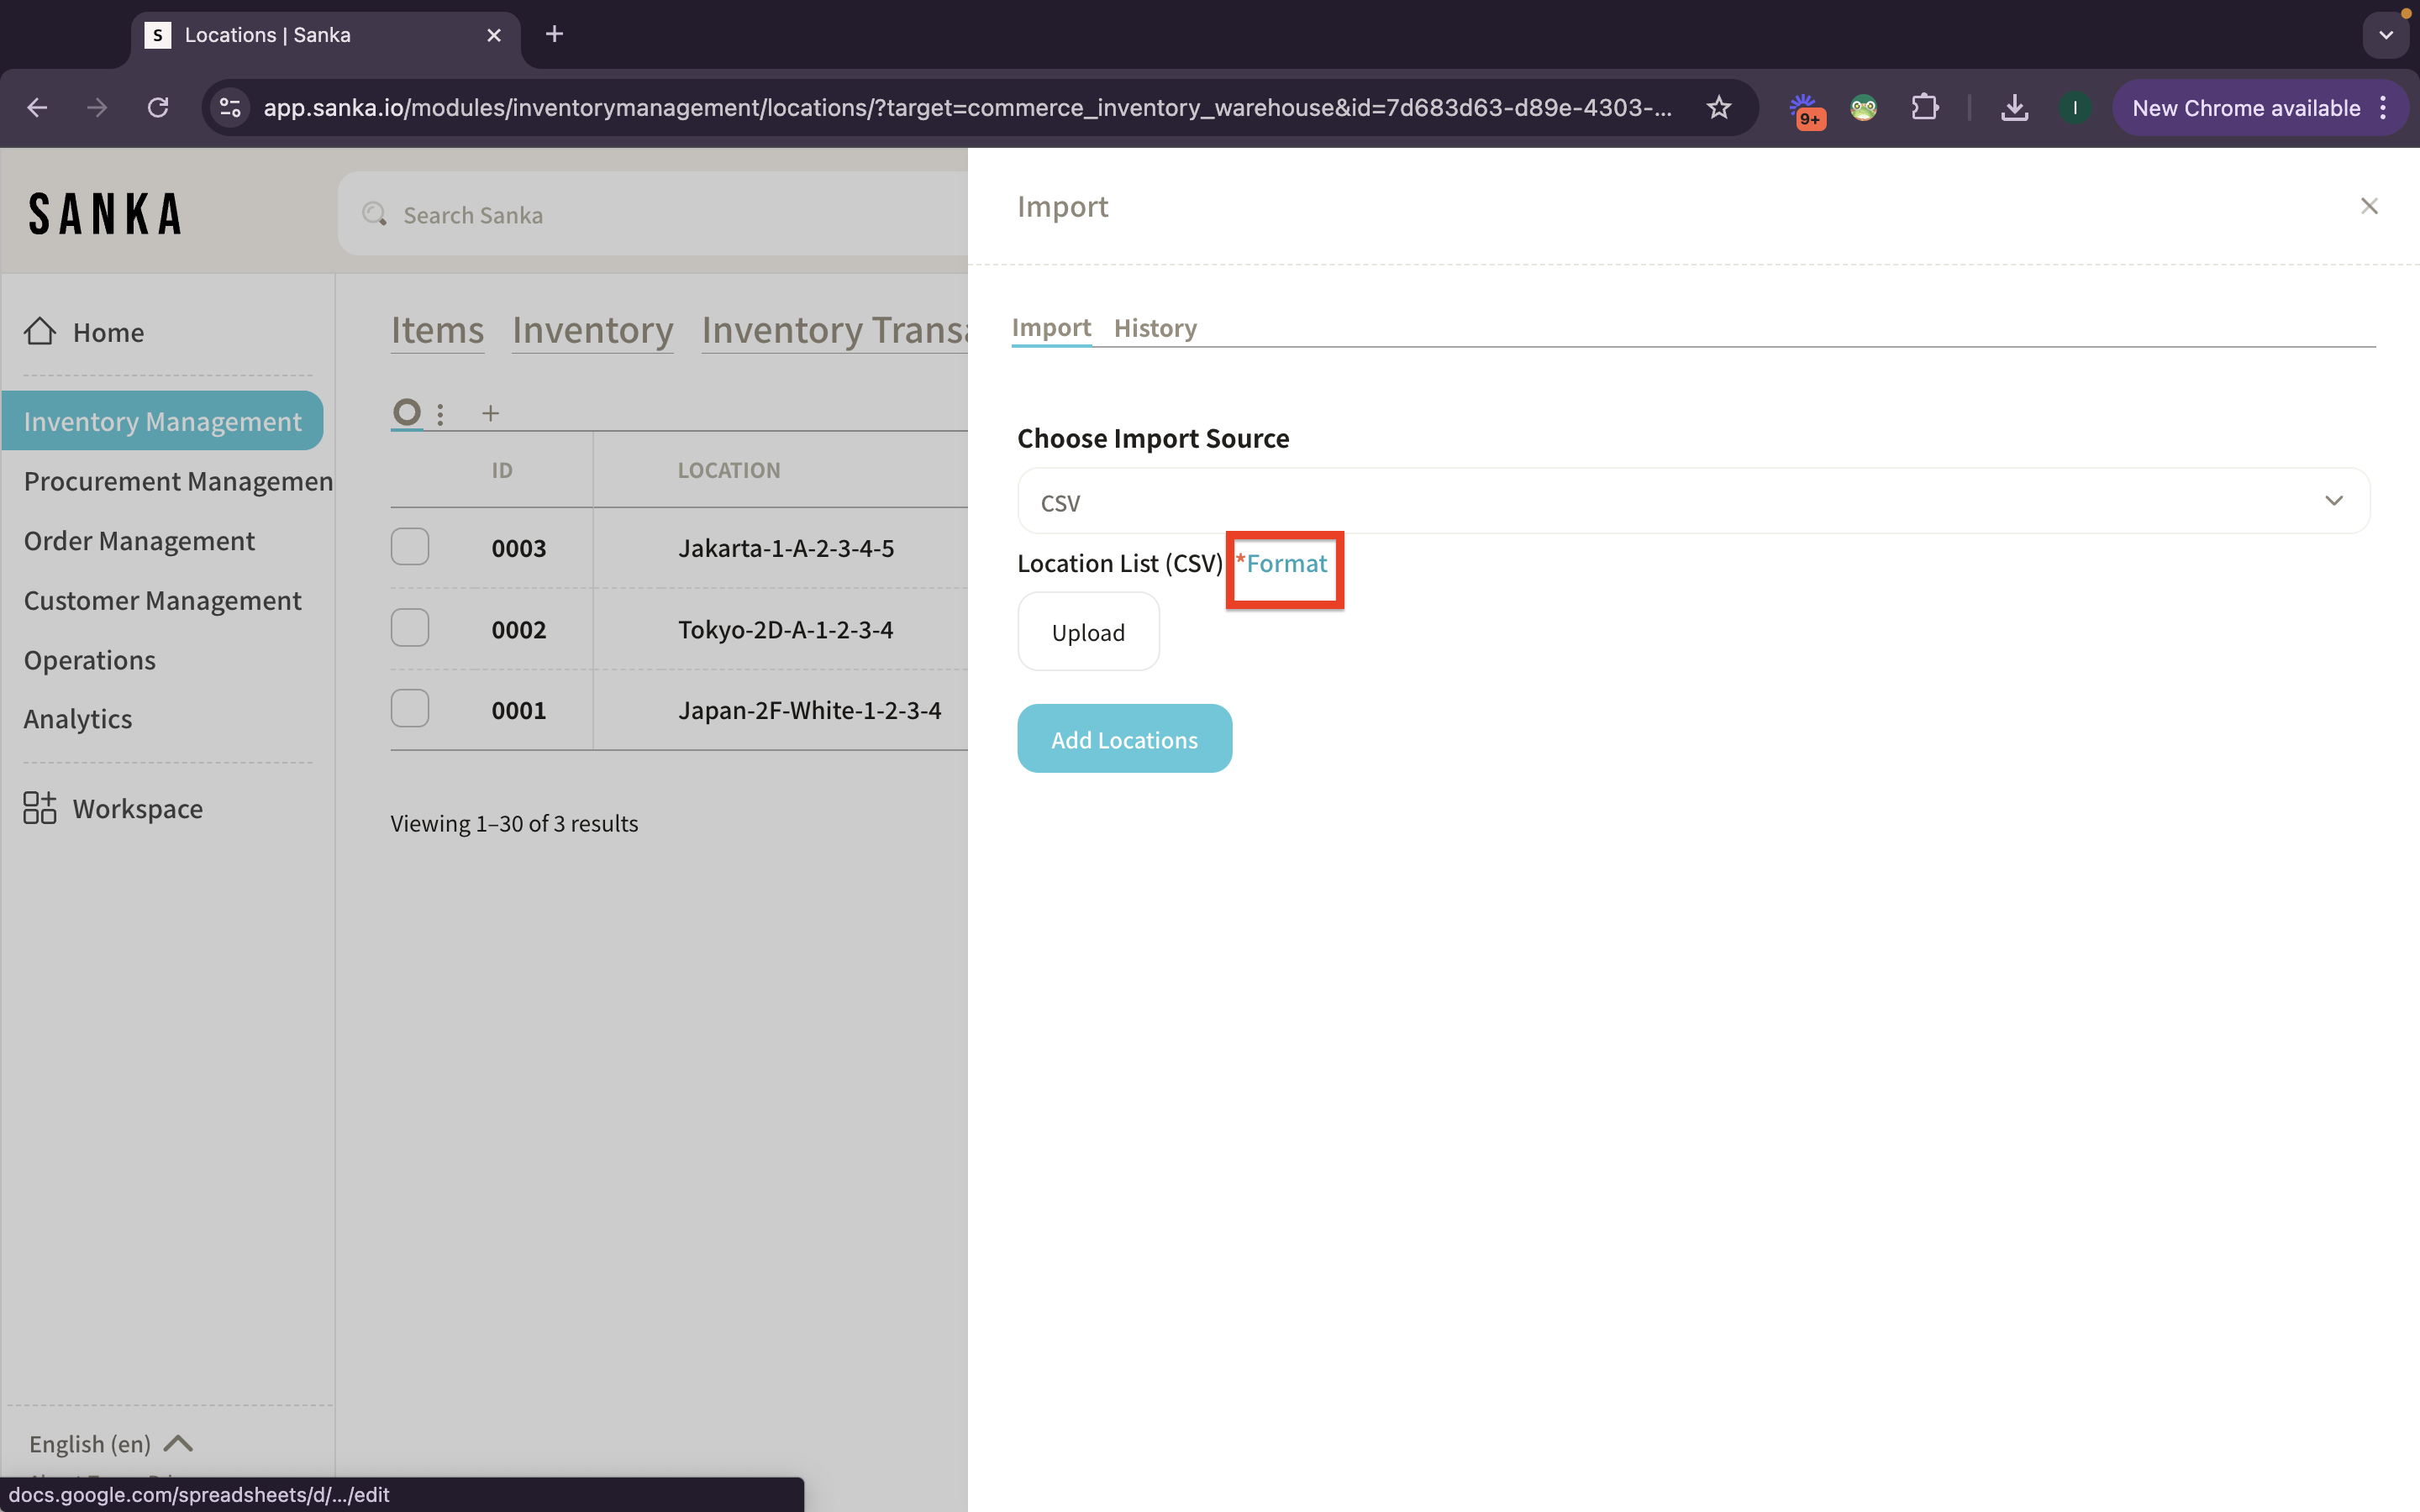The width and height of the screenshot is (2420, 1512).
Task: Add a new view with plus icon
Action: click(490, 413)
